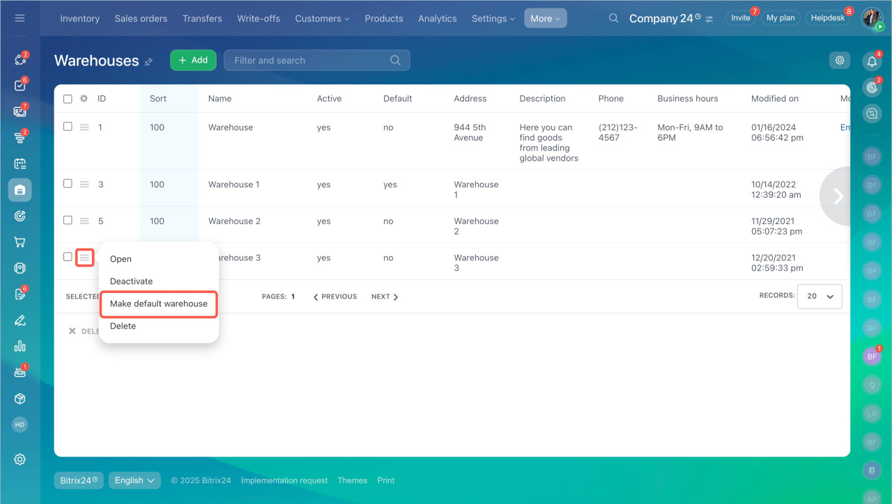
Task: Expand the Settings dropdown in top navigation
Action: [x=493, y=19]
